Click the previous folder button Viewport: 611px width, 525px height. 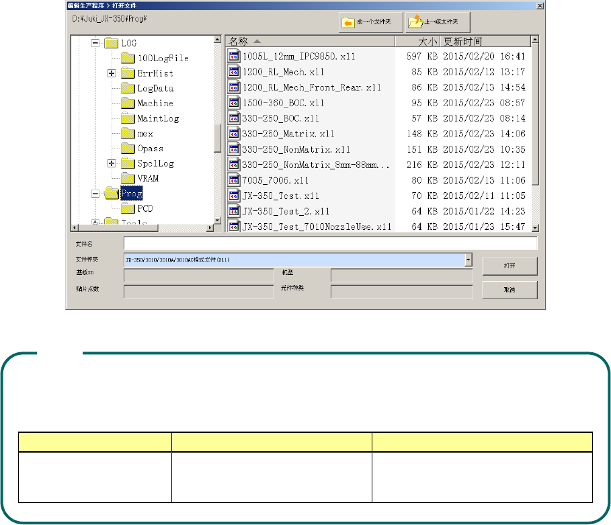pyautogui.click(x=370, y=22)
